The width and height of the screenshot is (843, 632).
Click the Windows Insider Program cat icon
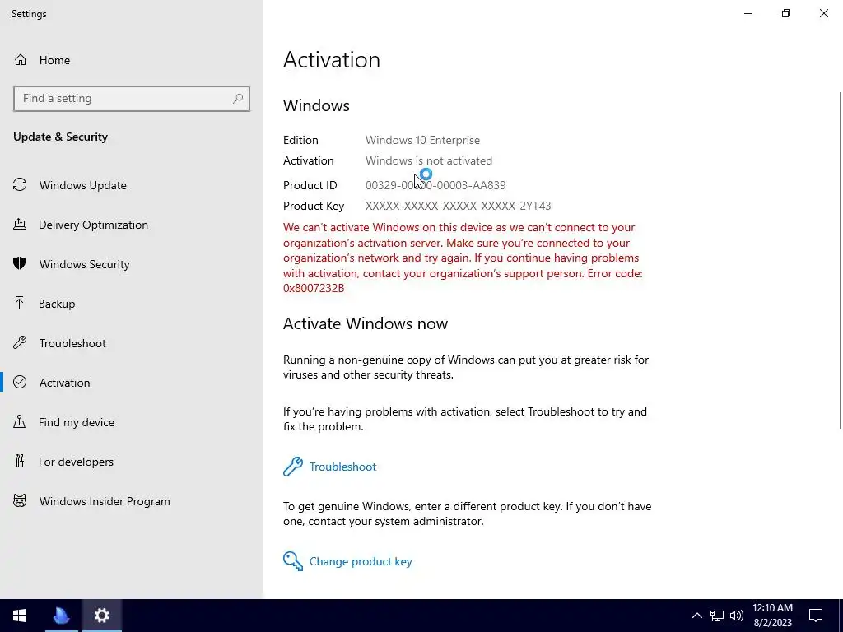tap(20, 501)
